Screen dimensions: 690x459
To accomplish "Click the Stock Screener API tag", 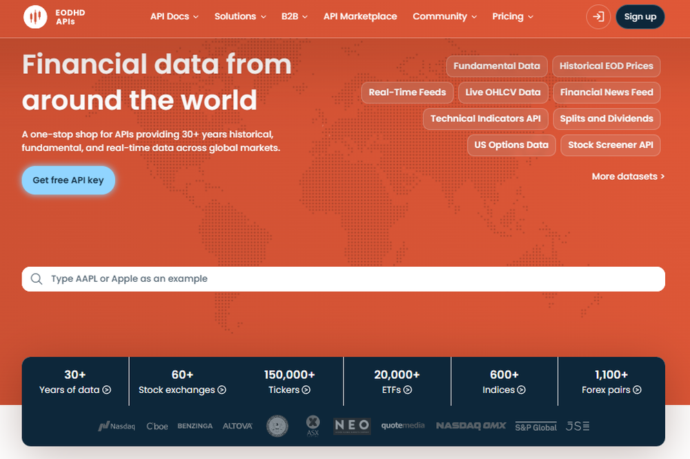I will [x=610, y=145].
